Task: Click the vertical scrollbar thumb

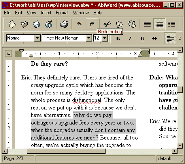Action: click(180, 90)
